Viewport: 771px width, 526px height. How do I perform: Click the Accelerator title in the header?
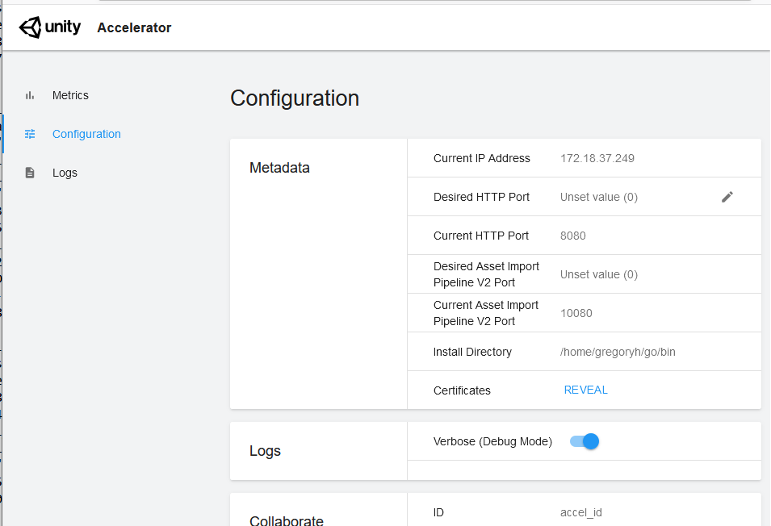click(x=134, y=27)
